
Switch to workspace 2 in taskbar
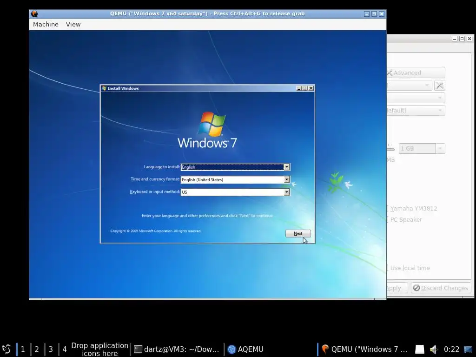point(37,349)
